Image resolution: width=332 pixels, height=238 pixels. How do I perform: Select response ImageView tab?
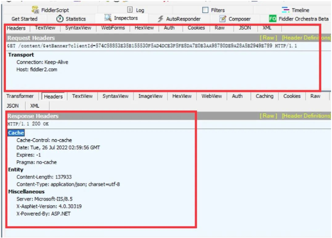(x=151, y=96)
